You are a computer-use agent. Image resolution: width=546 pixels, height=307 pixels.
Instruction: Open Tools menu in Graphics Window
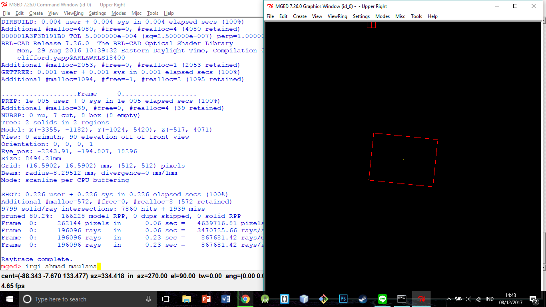coord(416,16)
